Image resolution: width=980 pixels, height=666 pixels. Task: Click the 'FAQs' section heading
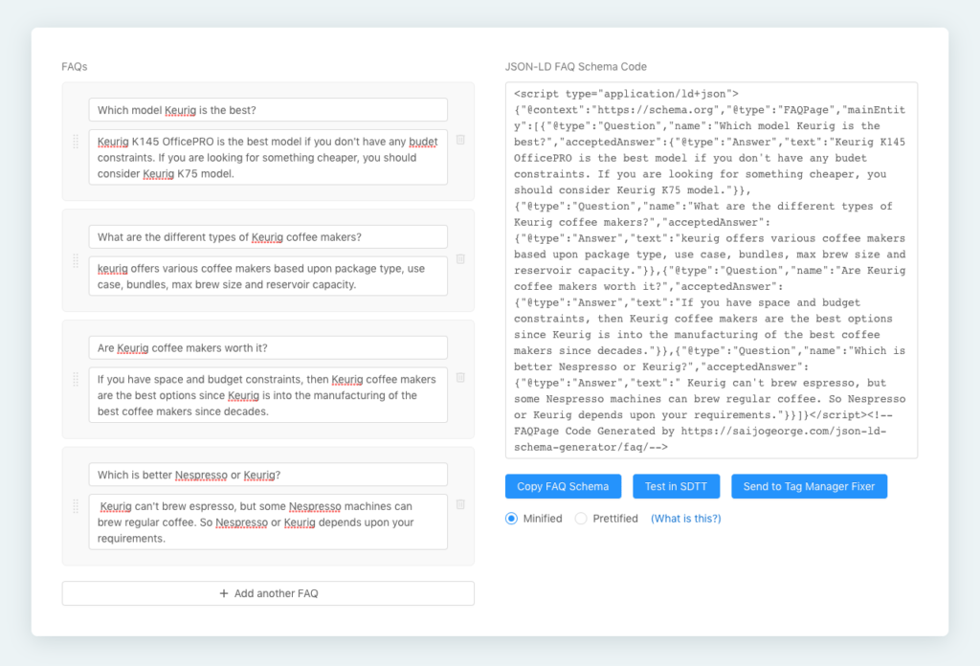tap(75, 67)
